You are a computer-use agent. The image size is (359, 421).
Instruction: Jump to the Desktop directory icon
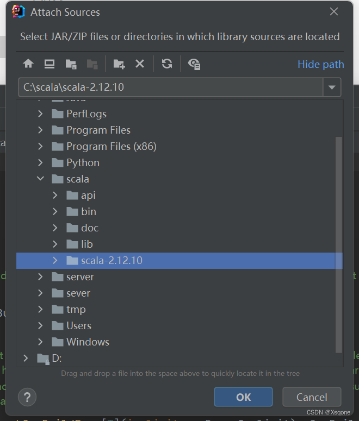click(49, 64)
